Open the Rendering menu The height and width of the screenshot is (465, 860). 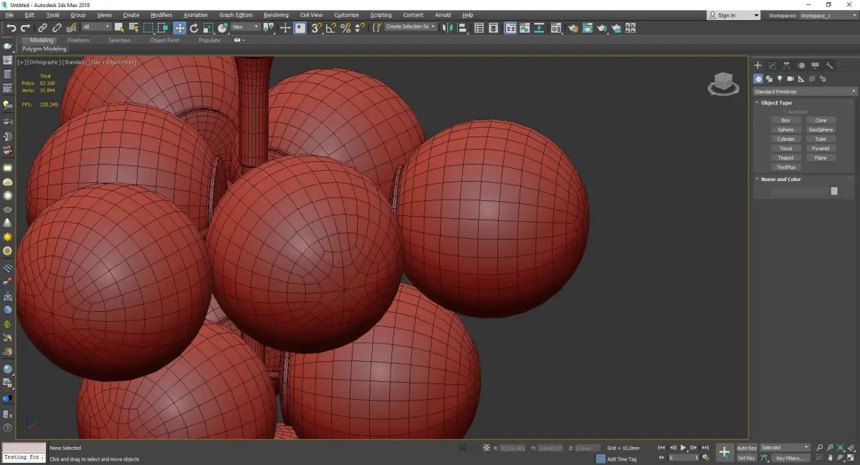[276, 15]
